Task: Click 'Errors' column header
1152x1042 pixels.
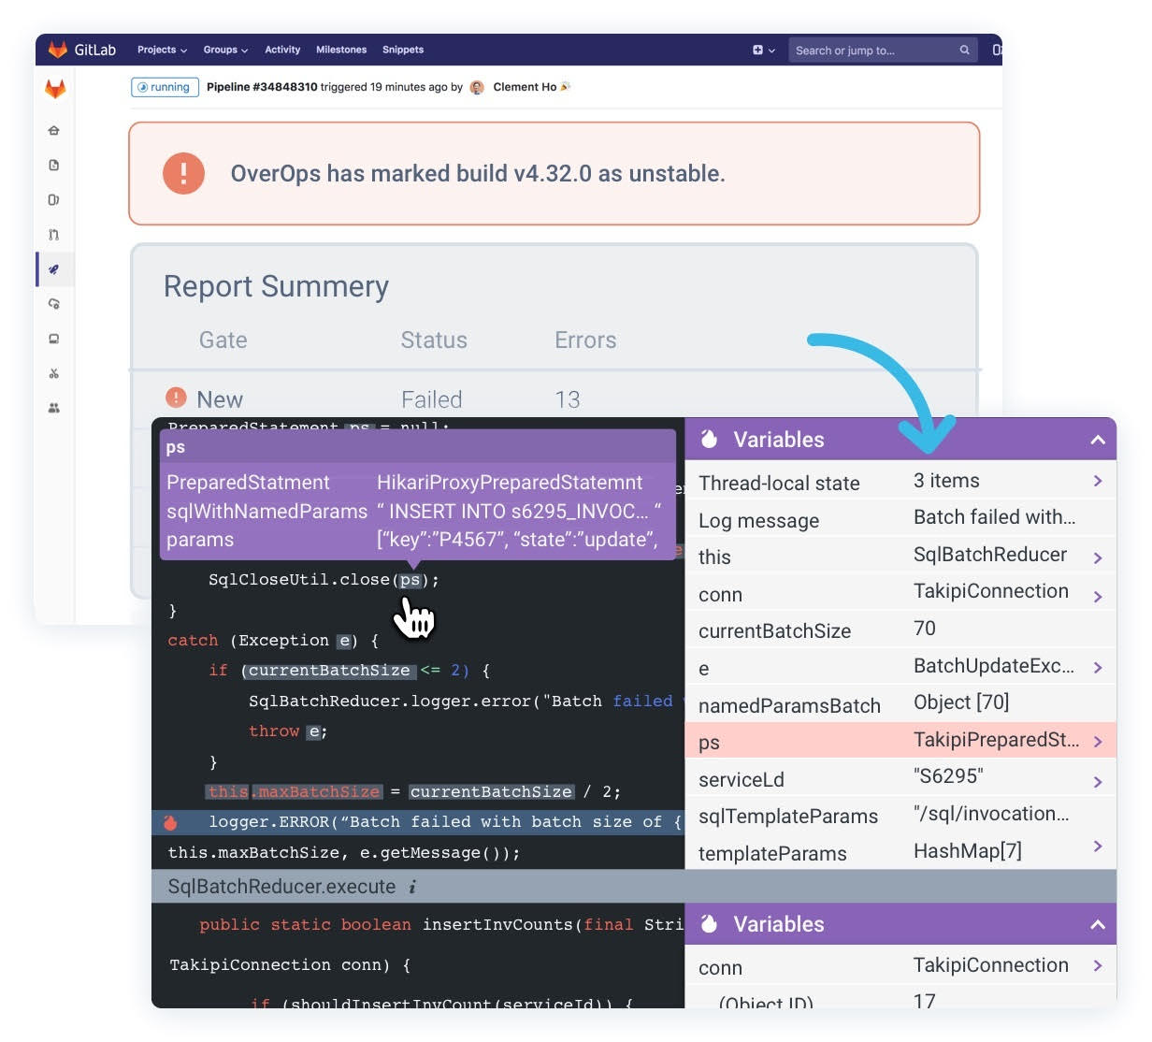Action: coord(585,340)
